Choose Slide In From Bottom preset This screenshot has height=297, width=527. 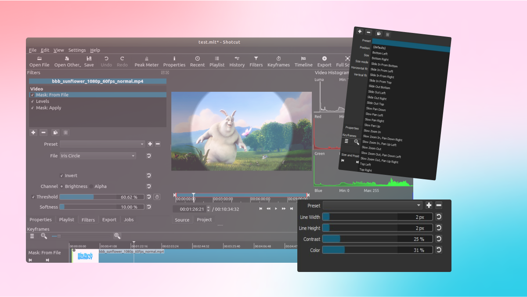384,65
